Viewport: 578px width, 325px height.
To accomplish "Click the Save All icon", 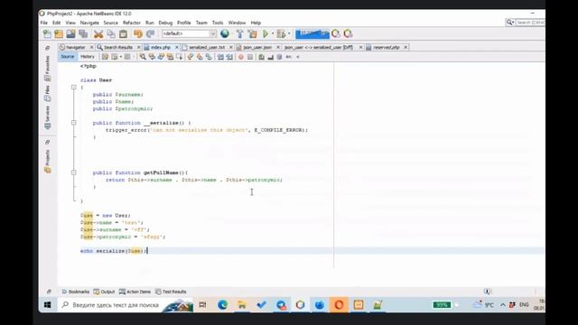I will (x=83, y=34).
